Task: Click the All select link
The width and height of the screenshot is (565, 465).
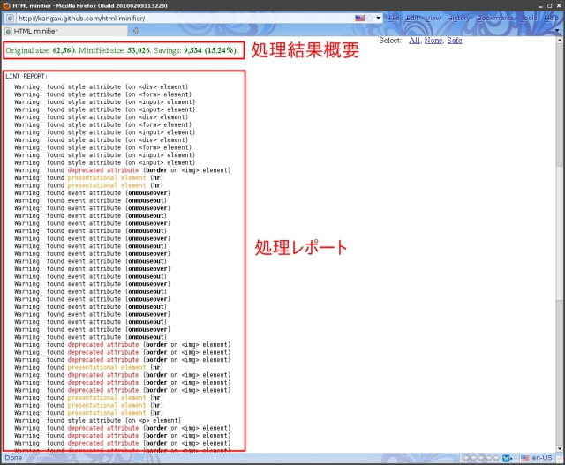Action: coord(414,41)
